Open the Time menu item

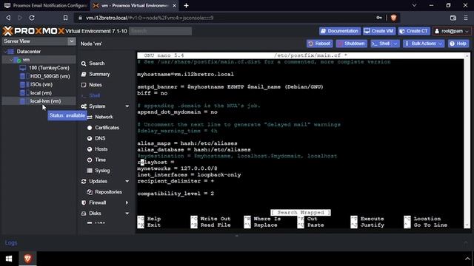tap(101, 160)
